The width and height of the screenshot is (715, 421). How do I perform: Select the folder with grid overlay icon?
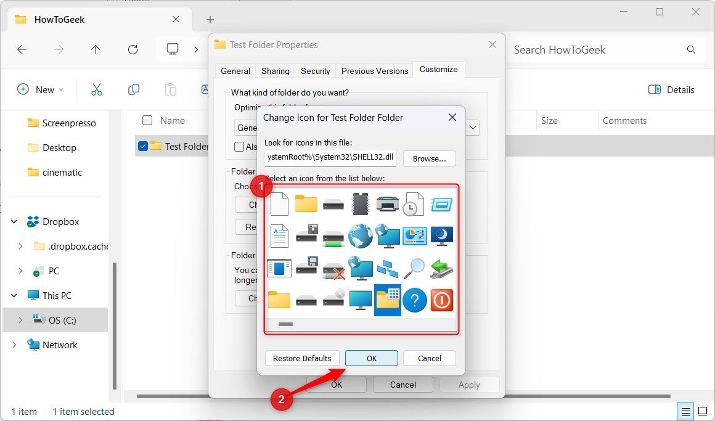coord(388,300)
